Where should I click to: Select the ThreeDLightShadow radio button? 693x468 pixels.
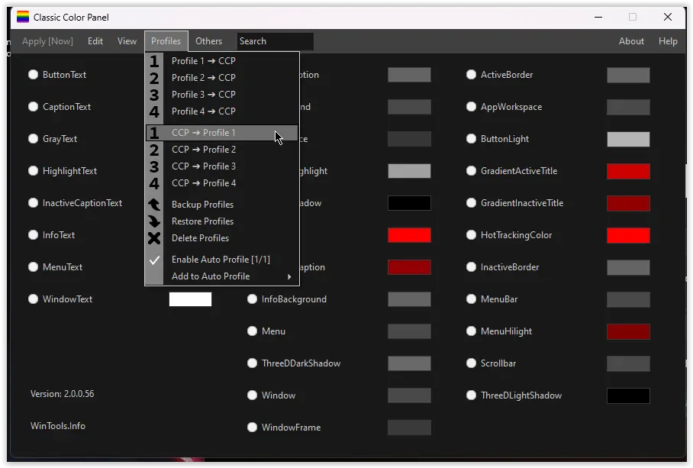(x=471, y=395)
